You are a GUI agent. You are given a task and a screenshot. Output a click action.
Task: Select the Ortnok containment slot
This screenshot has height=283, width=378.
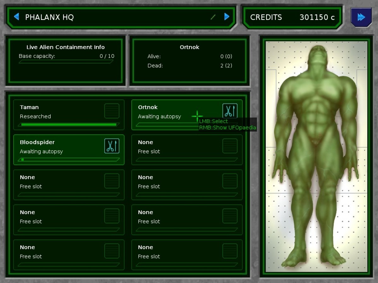187,115
